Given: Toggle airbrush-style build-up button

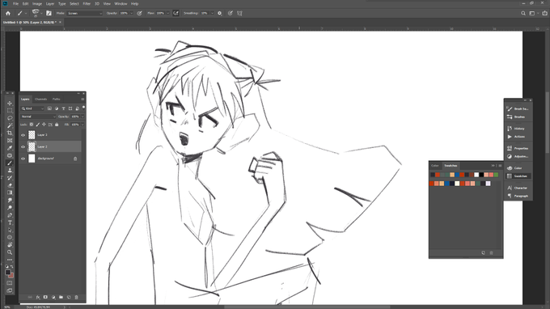Looking at the screenshot, I should (176, 13).
